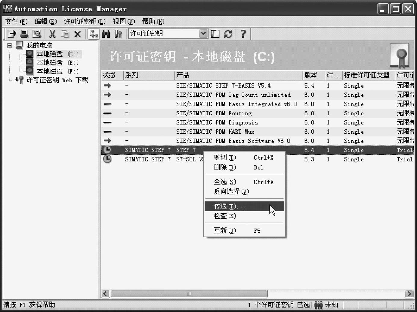Viewport: 417px width, 312px height.
Task: Sort by the 系列 column header
Action: tap(149, 75)
